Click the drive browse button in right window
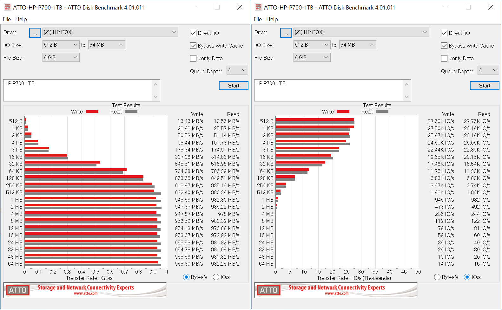 286,33
